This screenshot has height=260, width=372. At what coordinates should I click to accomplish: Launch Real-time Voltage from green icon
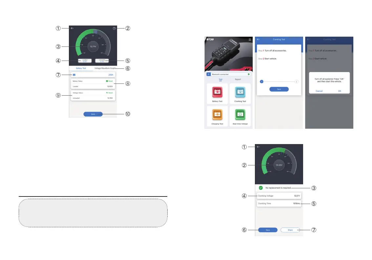click(x=240, y=115)
